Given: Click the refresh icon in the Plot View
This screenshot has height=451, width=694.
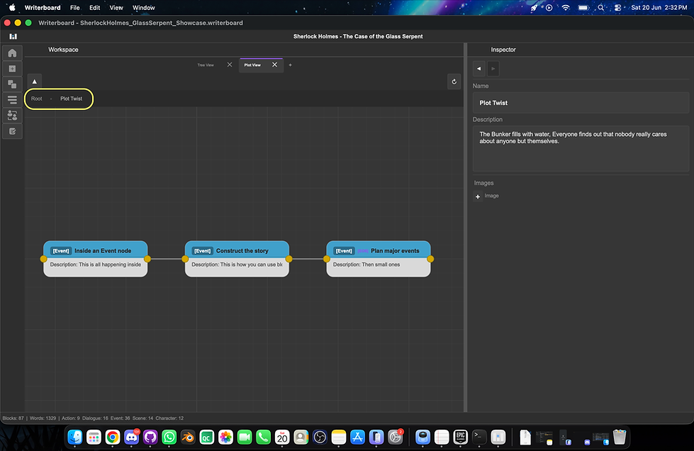Looking at the screenshot, I should (454, 82).
